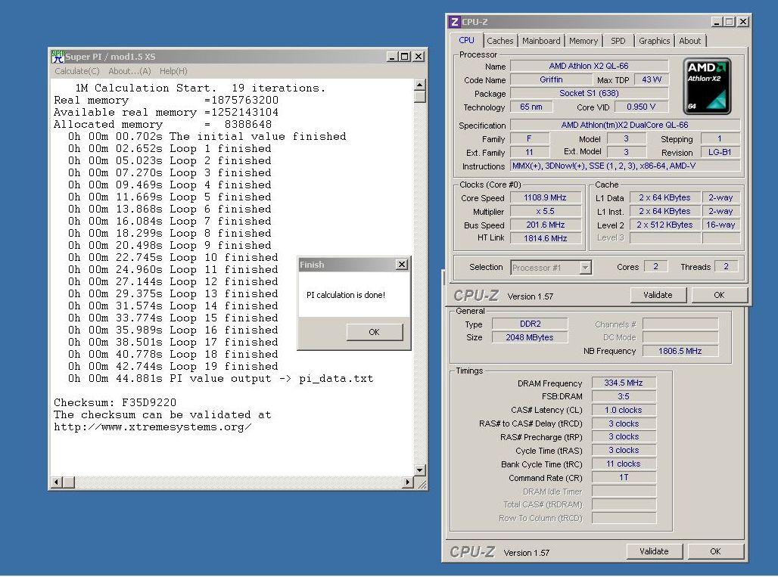Click the '1814.6 MHz' HT Link value

coord(545,238)
